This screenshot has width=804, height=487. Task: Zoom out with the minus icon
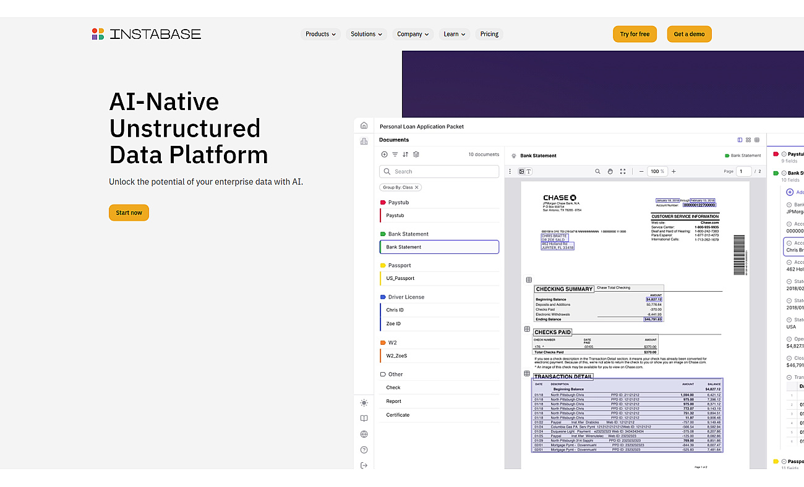(641, 171)
